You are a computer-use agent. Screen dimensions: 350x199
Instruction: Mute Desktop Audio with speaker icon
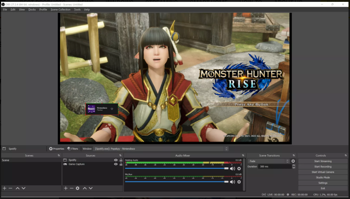[232, 169]
